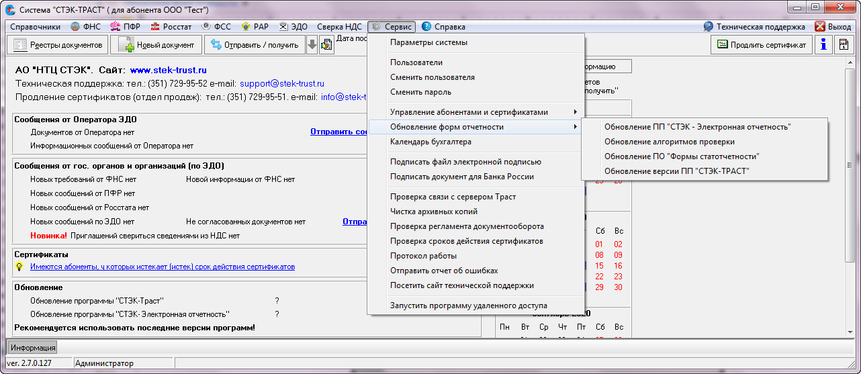Choose Обновление версии ПП "СТЭК-ТРАСТ"
Screen dimensions: 861x374
(x=705, y=171)
